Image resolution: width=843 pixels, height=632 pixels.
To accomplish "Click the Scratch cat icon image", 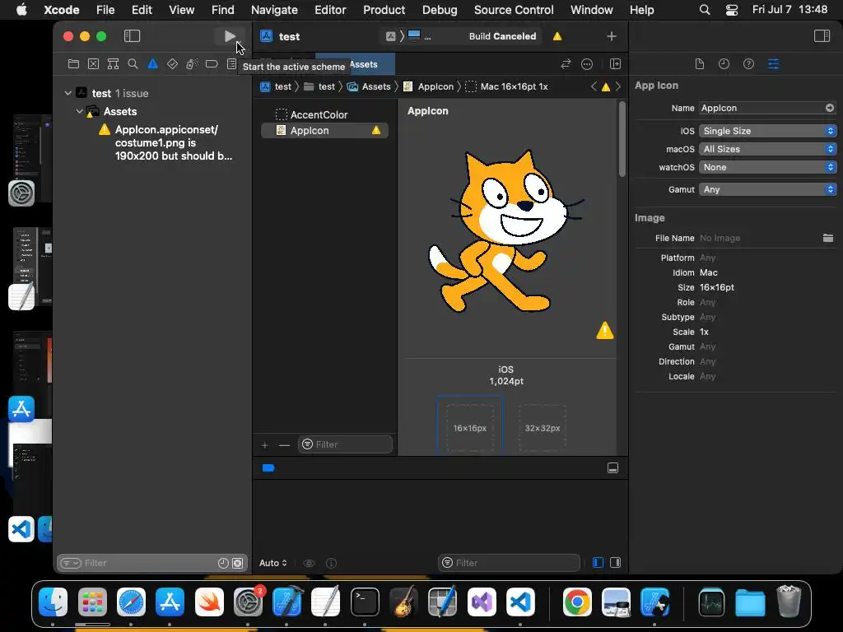I will click(505, 231).
